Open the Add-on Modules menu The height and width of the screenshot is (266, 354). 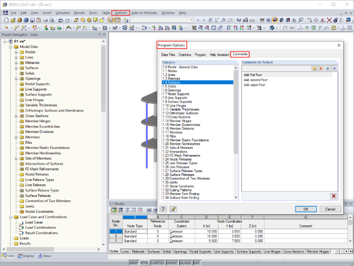click(144, 13)
